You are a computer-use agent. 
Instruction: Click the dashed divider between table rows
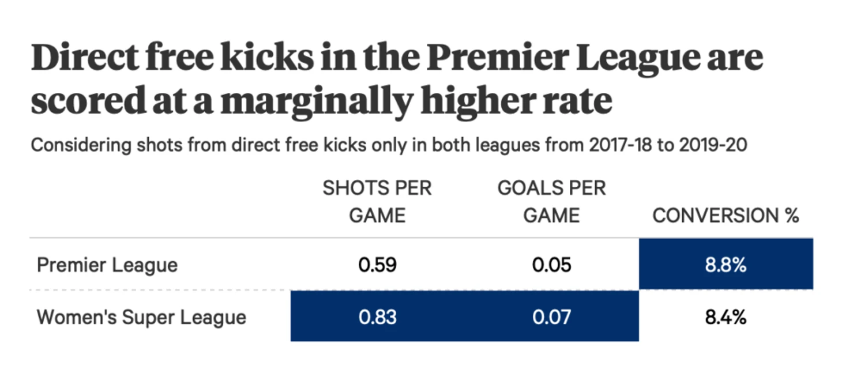[161, 290]
